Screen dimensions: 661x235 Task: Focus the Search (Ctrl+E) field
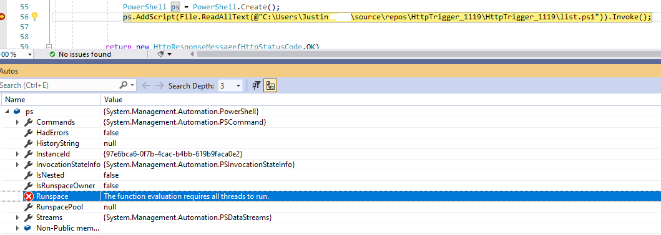click(x=59, y=85)
